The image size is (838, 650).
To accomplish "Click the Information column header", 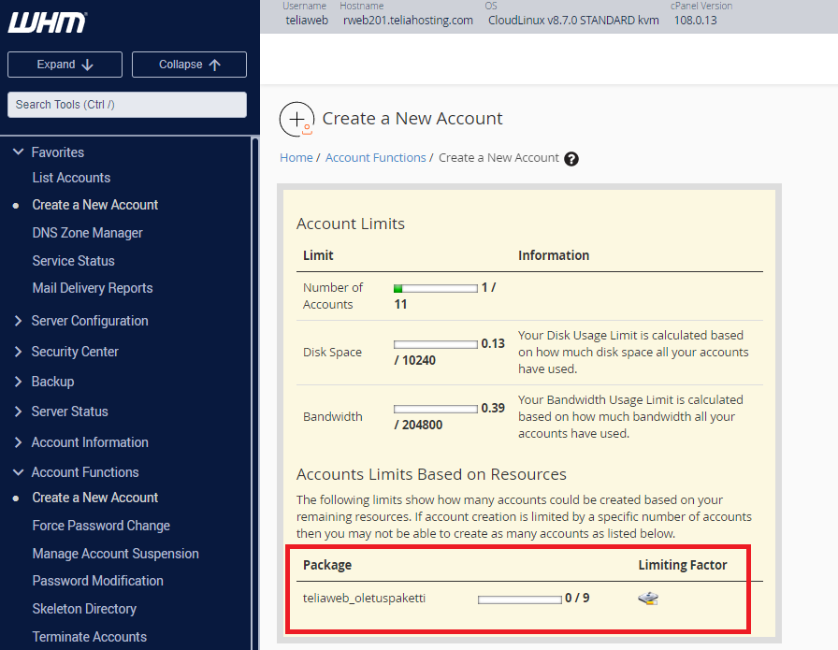I will click(554, 255).
